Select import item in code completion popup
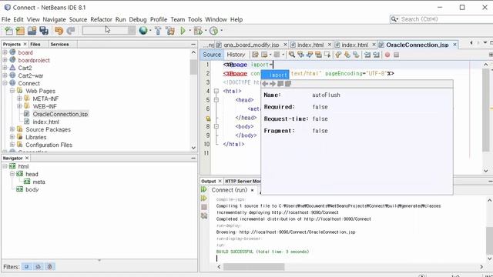This screenshot has height=277, width=493. point(275,75)
